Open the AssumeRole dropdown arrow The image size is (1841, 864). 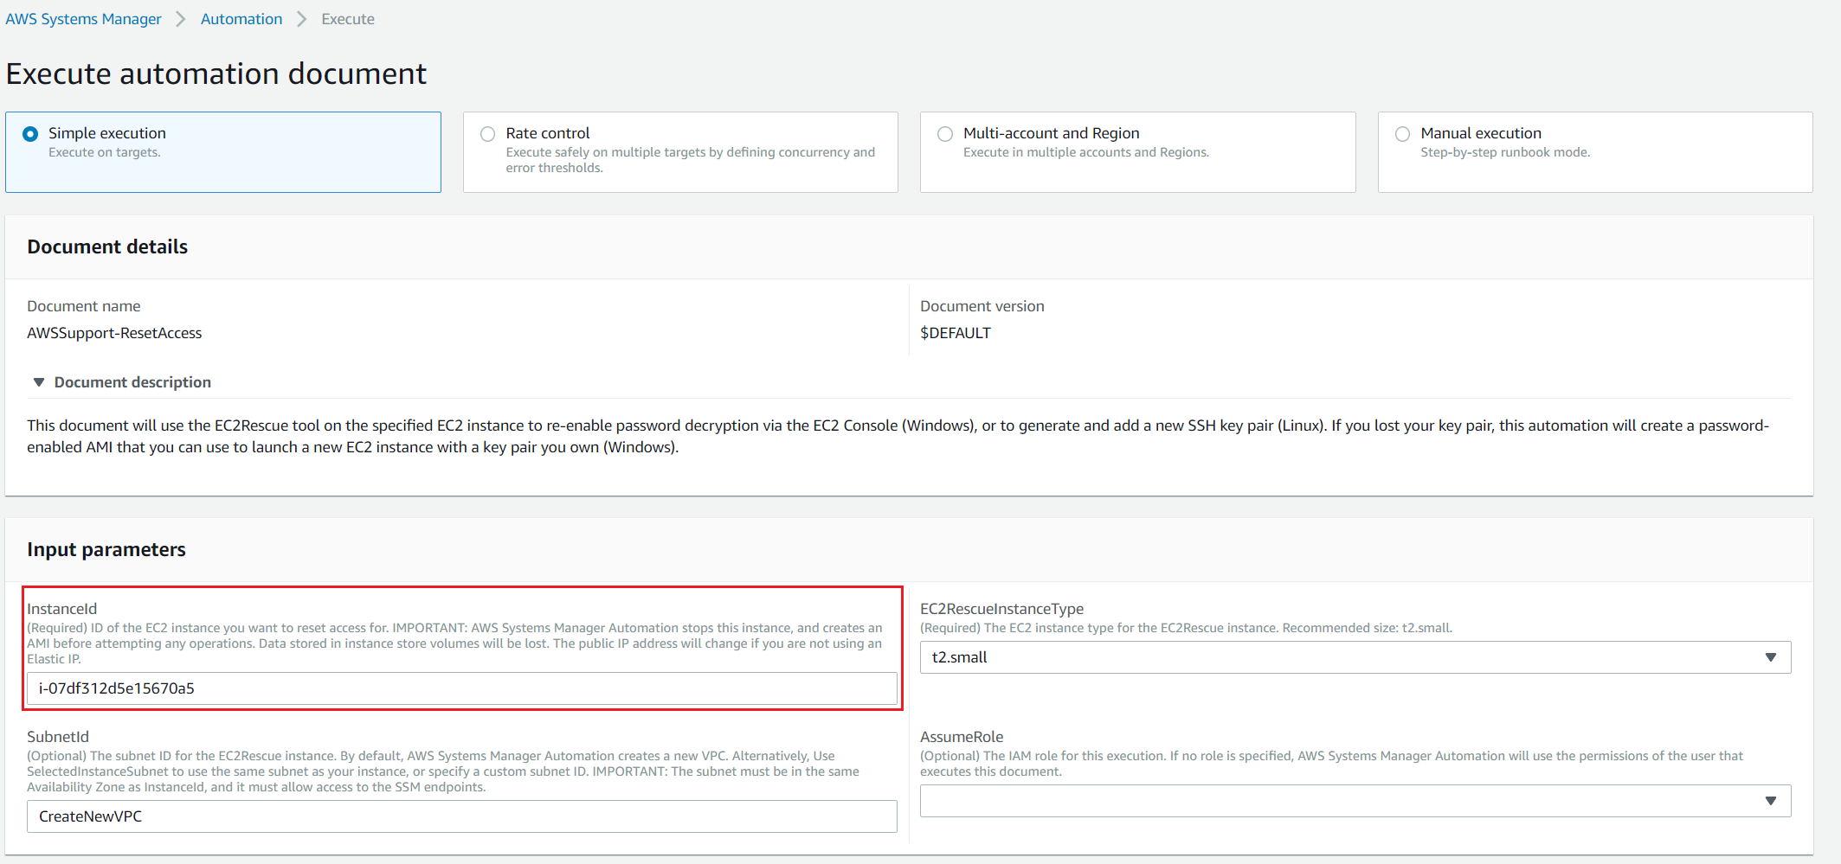(x=1770, y=801)
